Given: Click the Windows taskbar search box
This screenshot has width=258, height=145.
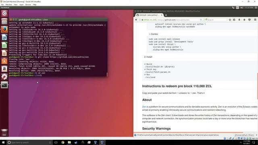Looking at the screenshot, I should tap(29, 142).
